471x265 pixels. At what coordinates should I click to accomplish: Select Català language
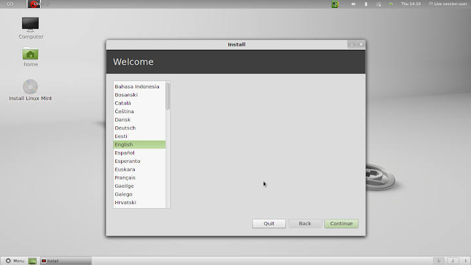[x=139, y=103]
